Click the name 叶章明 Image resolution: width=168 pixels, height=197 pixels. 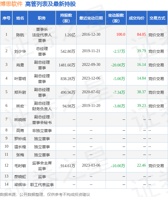coord(20,79)
